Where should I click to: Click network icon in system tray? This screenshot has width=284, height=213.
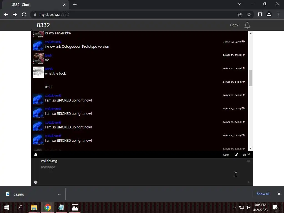pyautogui.click(x=242, y=207)
